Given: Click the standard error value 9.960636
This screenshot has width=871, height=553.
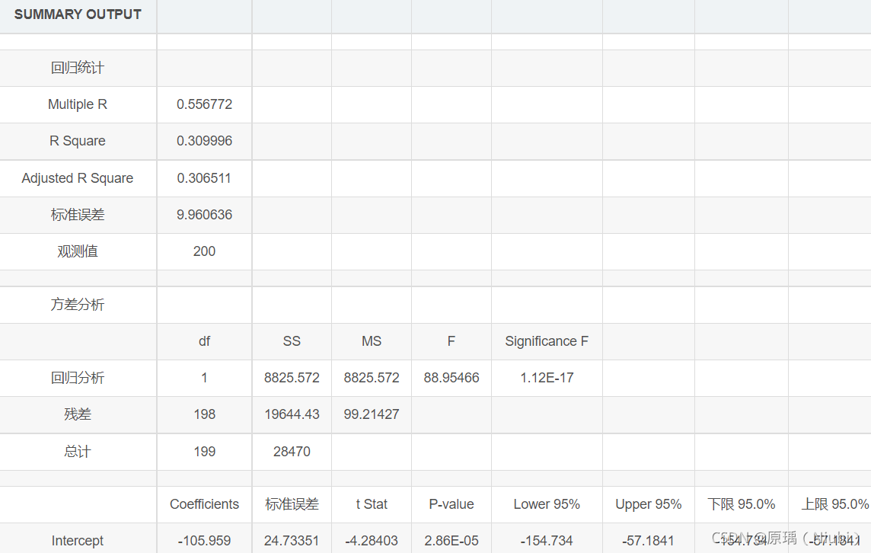Looking at the screenshot, I should (204, 215).
